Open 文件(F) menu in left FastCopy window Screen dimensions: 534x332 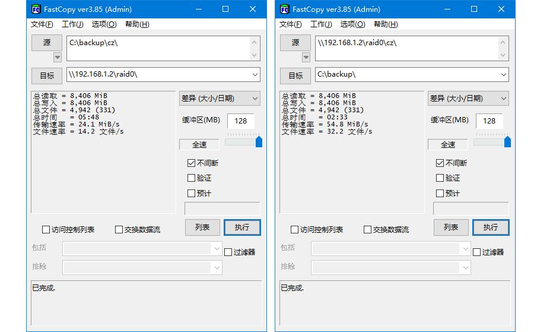pyautogui.click(x=42, y=24)
